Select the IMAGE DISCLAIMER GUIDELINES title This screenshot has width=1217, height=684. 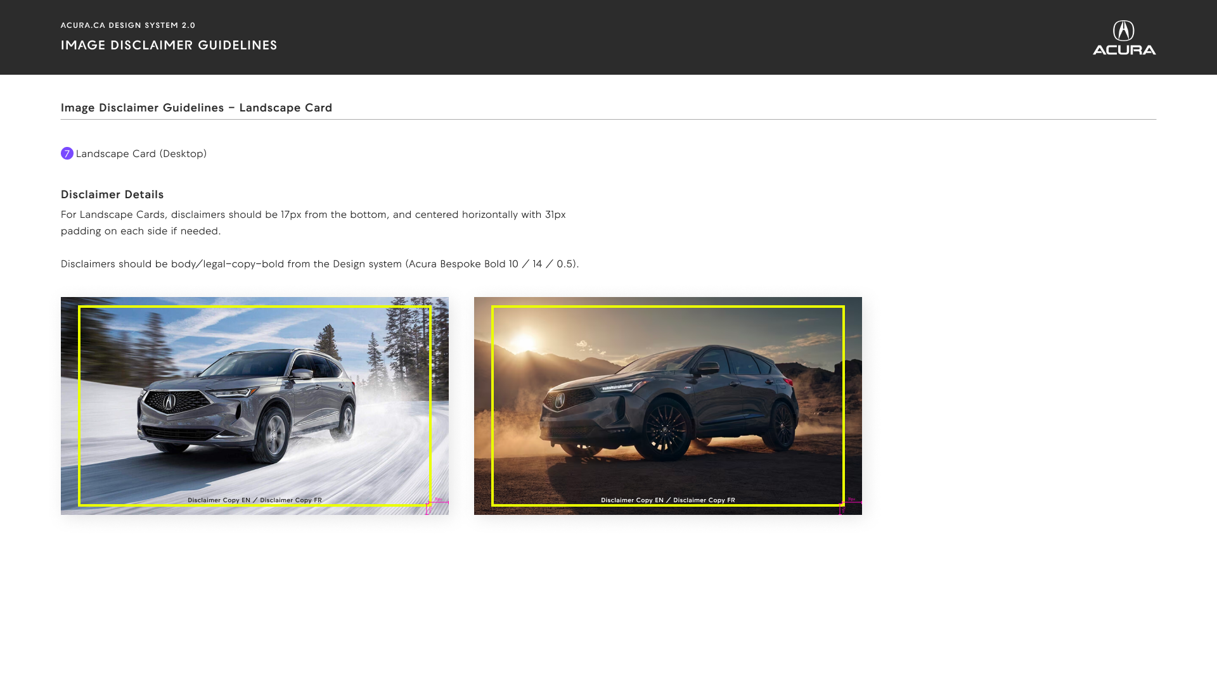(x=169, y=45)
